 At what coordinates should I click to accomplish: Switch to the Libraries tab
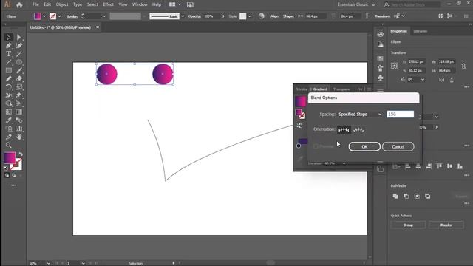tap(421, 31)
